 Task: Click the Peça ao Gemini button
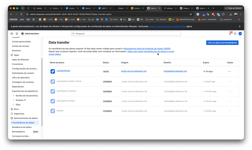[x=233, y=8]
